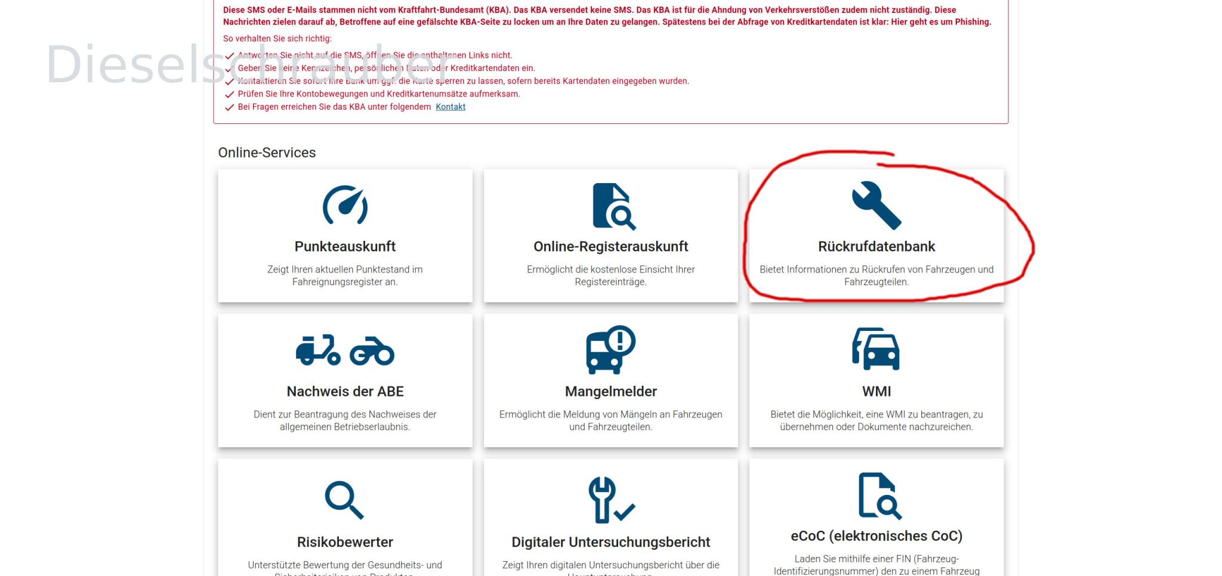
Task: Click the Mangelmelder bus warning icon
Action: pos(610,350)
